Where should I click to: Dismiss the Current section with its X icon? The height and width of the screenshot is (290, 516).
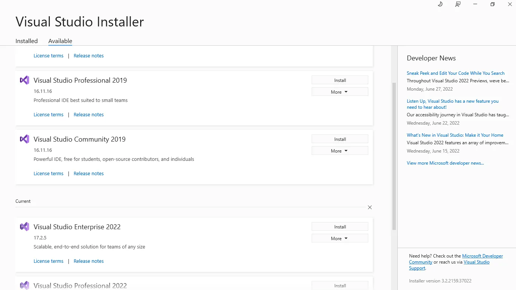(x=370, y=207)
